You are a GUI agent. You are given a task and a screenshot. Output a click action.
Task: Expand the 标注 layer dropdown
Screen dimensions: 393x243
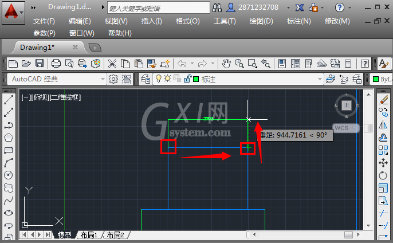320,79
